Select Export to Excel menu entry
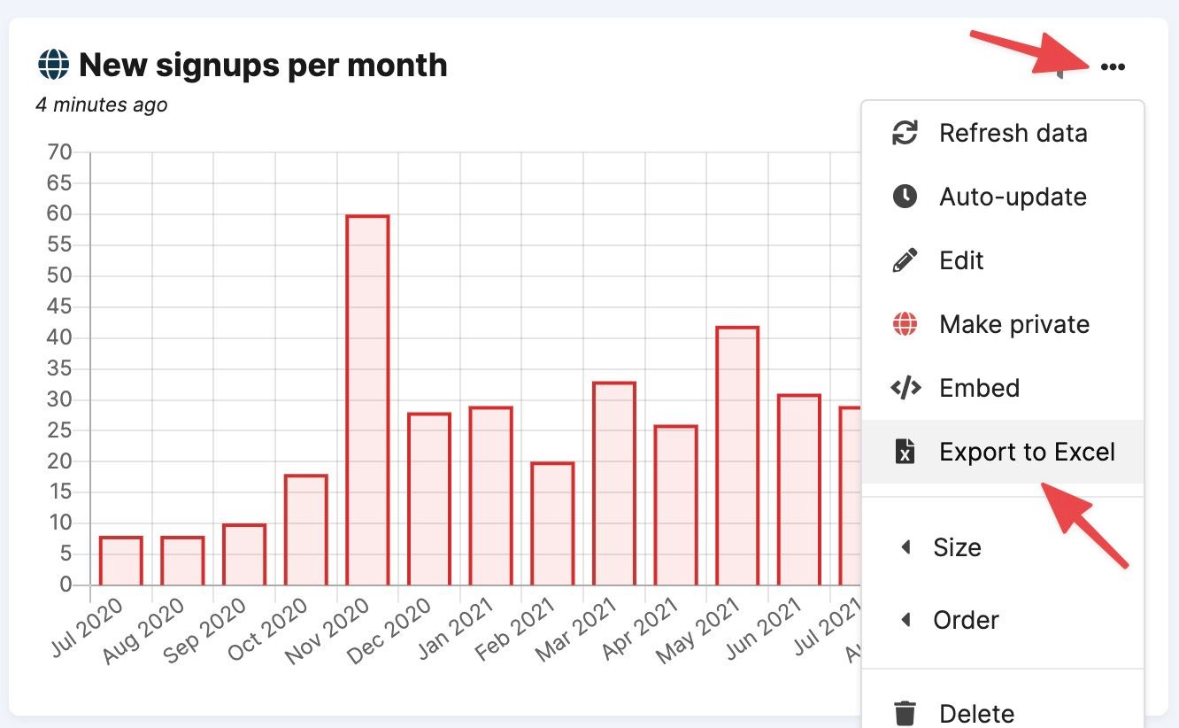Screen dimensions: 1179x728 tap(1027, 452)
